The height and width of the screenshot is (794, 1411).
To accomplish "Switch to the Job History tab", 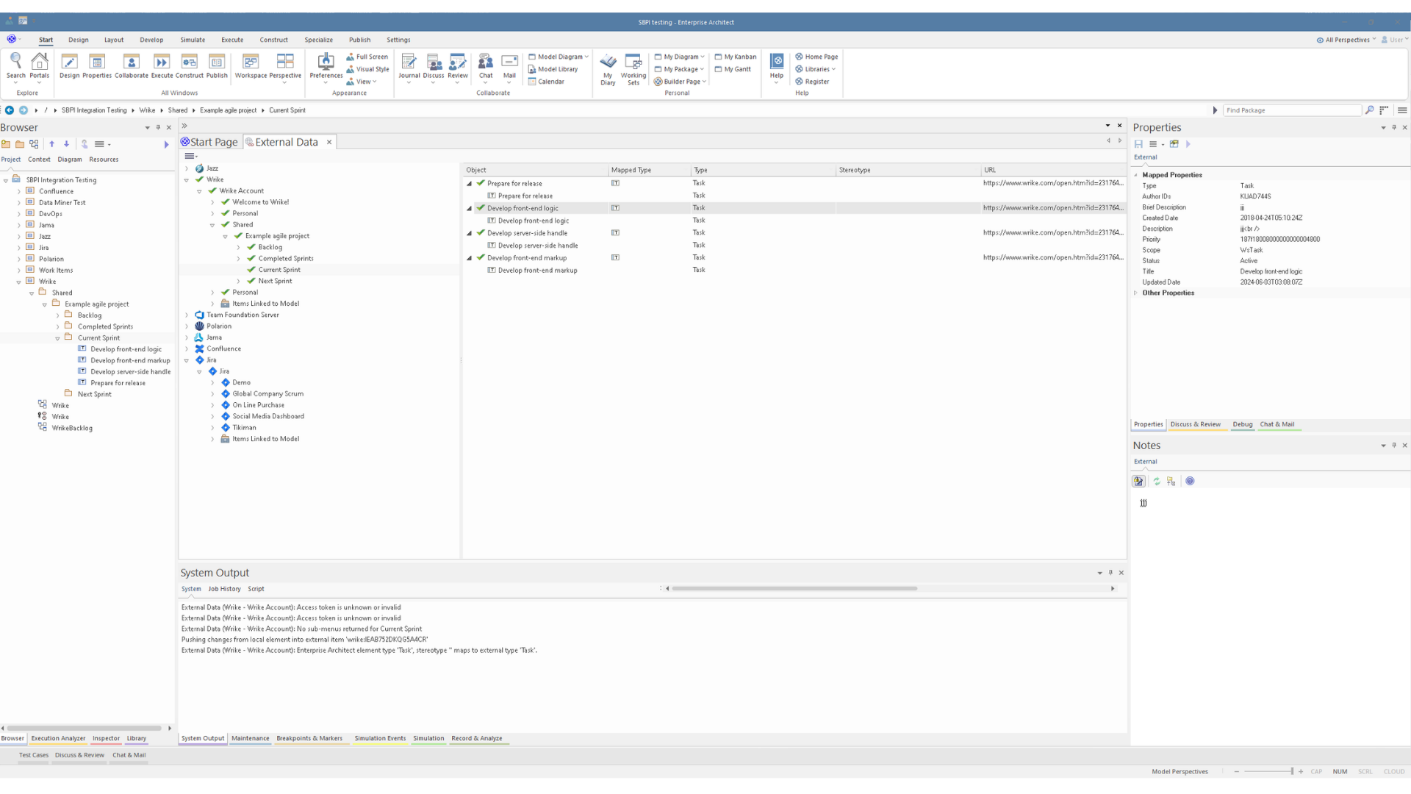I will coord(224,588).
